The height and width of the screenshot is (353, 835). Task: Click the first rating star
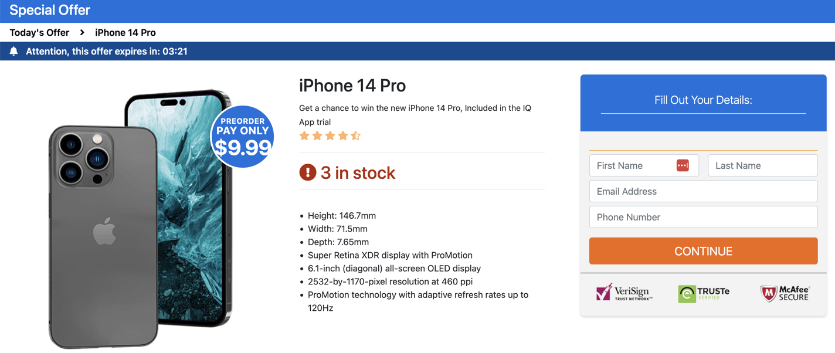click(x=304, y=136)
